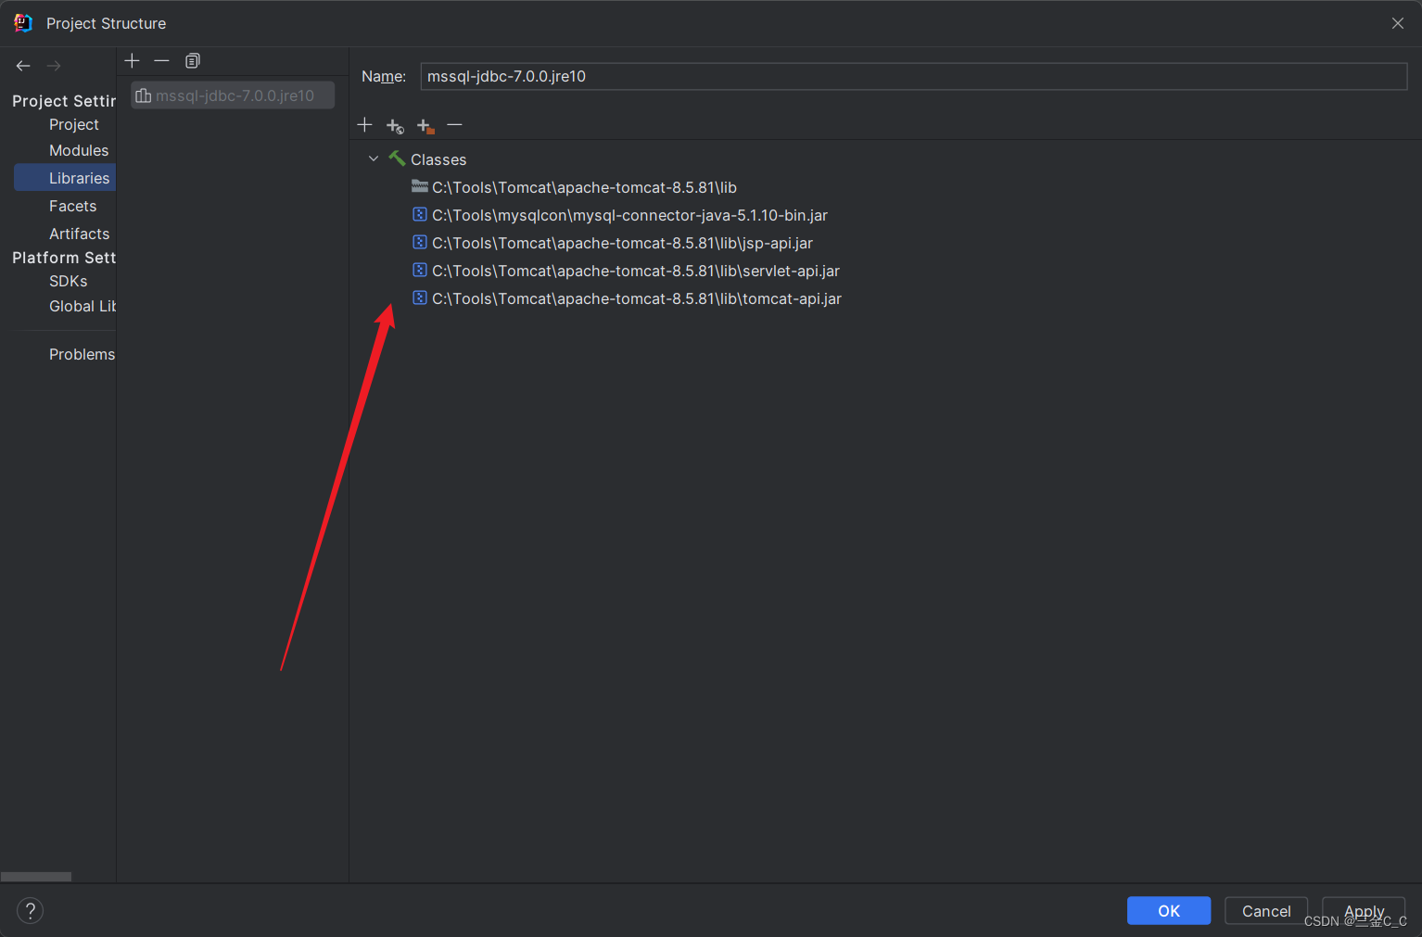Confirm with the OK button
Image resolution: width=1422 pixels, height=937 pixels.
pyautogui.click(x=1169, y=911)
